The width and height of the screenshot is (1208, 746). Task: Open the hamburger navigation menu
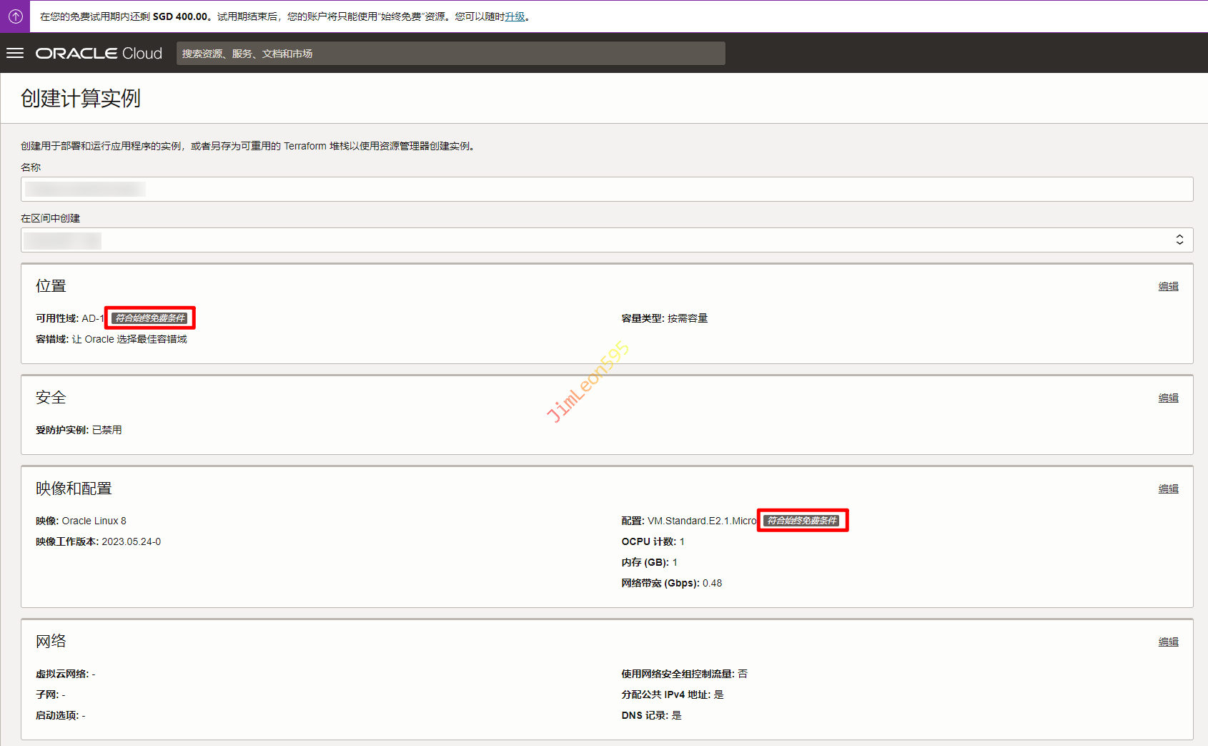click(x=15, y=54)
